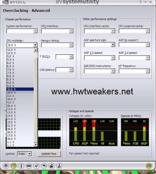Click the multiplier list scrollbar up arrow
156x174 pixels.
[x=35, y=50]
